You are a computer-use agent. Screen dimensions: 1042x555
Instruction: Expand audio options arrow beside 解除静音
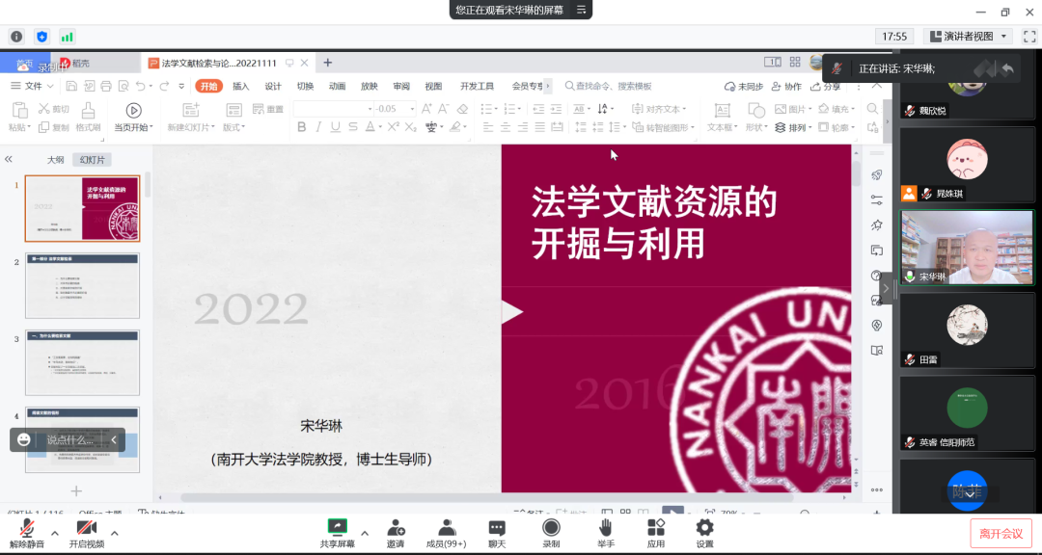54,533
